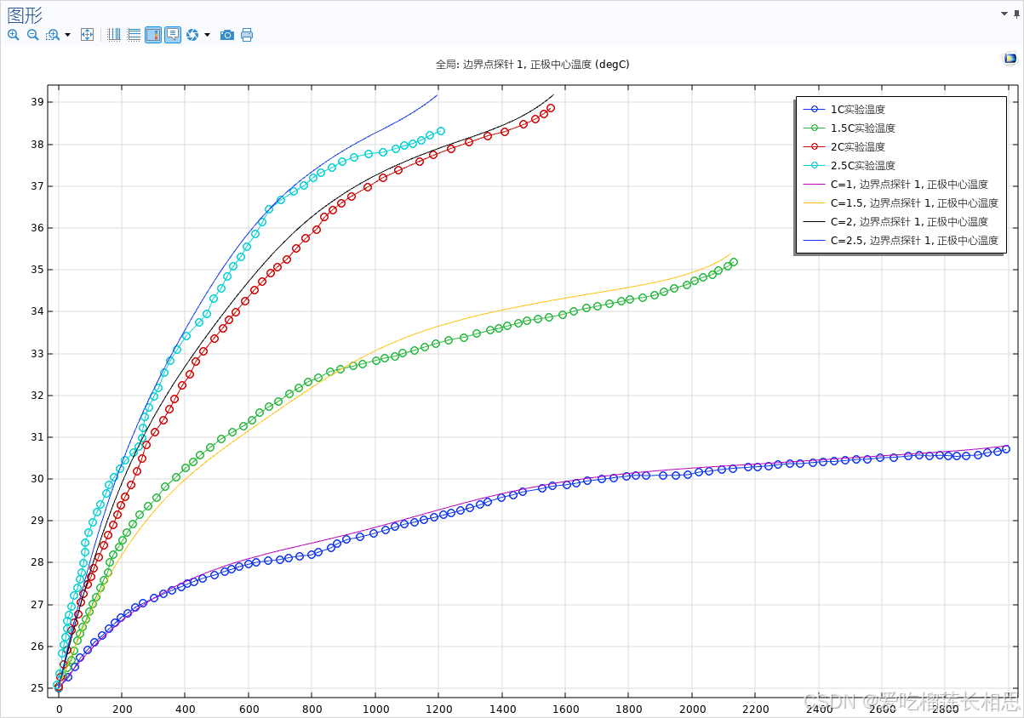Open the dropdown arrow beside the aperture icon
This screenshot has width=1024, height=718.
[207, 35]
